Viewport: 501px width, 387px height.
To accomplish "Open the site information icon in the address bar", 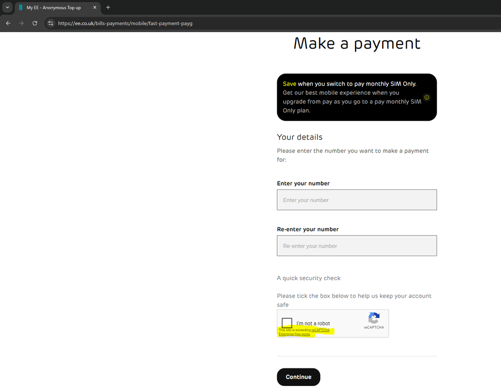I will [51, 23].
